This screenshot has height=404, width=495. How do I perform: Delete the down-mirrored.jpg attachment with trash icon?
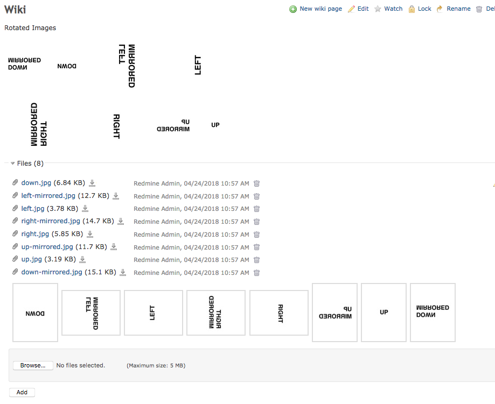(256, 273)
